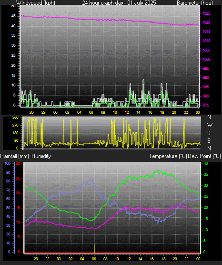Viewport: 222px width, 265px height.
Task: Click the green 40 temperature axis label
Action: 206,163
